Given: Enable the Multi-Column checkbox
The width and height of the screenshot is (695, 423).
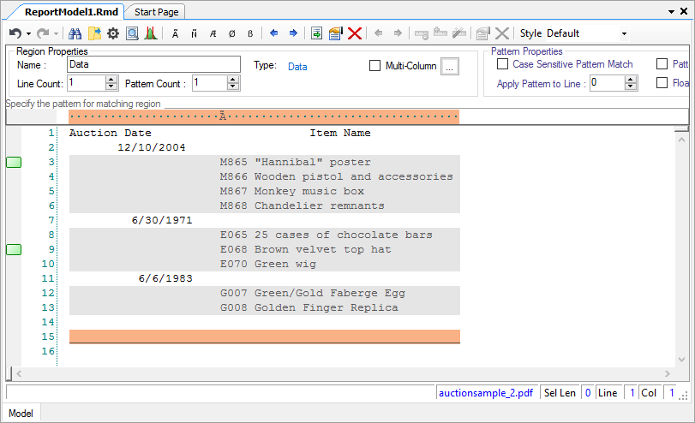Looking at the screenshot, I should (374, 66).
